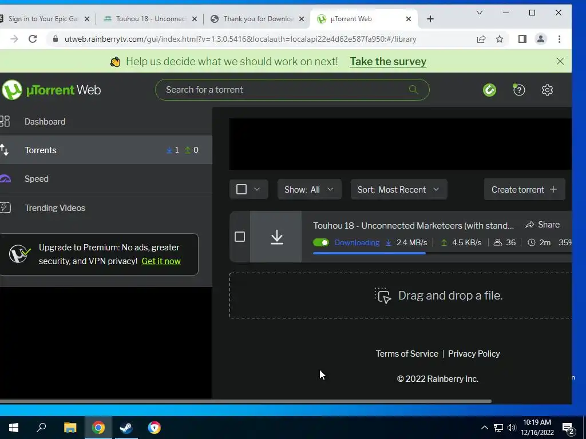Open Chrome side panel icon
Viewport: 586px width, 439px height.
tap(522, 39)
